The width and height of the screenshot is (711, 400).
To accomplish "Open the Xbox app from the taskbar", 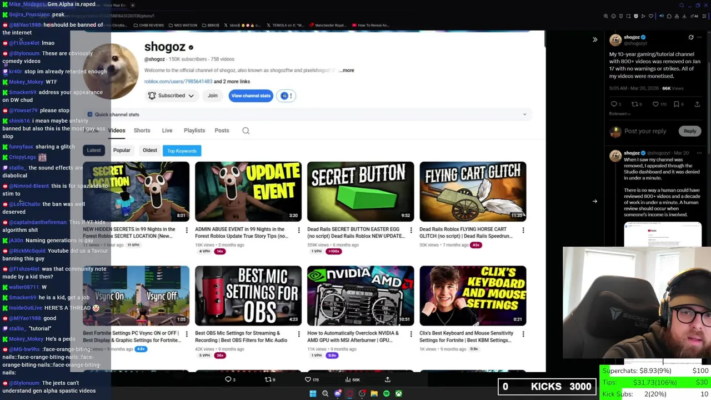I will pos(398,393).
